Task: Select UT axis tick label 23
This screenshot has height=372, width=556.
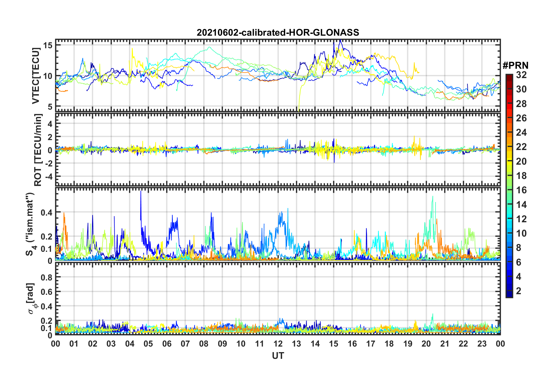Action: click(x=482, y=344)
